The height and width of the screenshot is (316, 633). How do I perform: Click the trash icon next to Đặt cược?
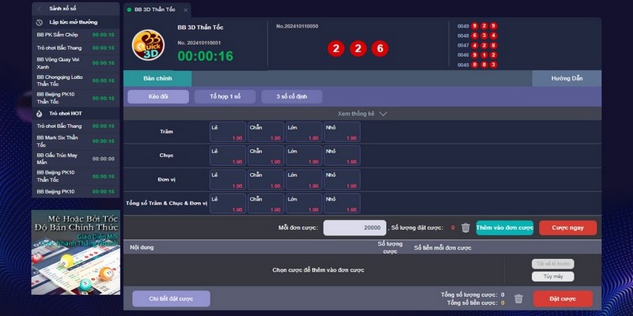point(518,299)
